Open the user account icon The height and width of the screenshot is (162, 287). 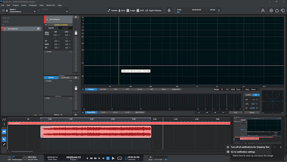click(263, 11)
